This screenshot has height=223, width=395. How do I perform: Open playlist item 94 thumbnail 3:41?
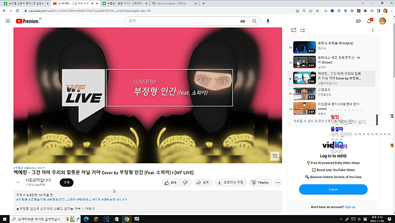point(304,47)
